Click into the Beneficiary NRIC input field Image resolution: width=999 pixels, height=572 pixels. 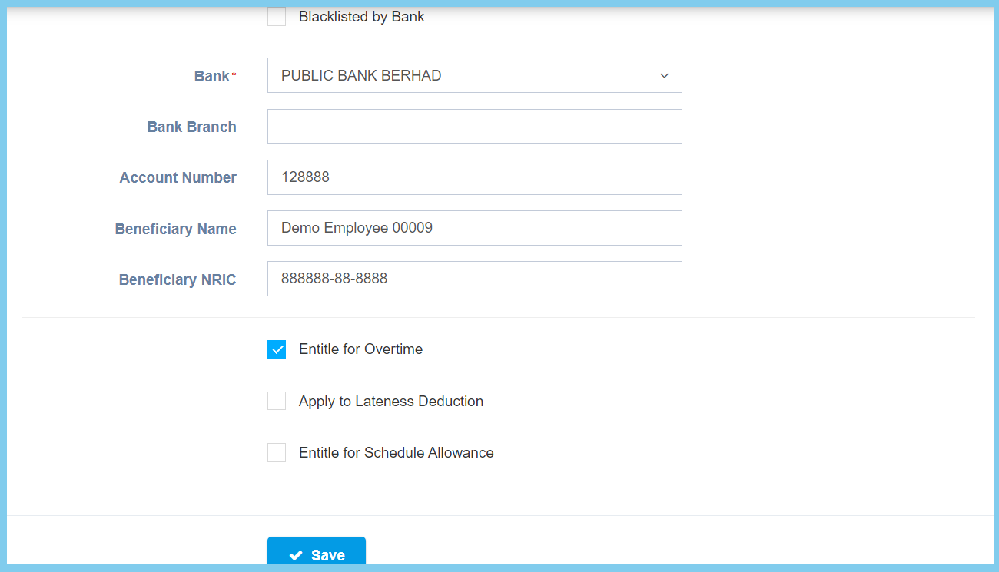click(474, 279)
